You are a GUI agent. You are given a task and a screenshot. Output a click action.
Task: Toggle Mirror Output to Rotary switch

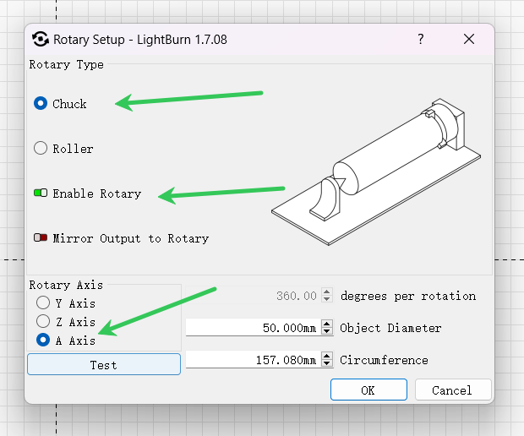click(x=41, y=237)
